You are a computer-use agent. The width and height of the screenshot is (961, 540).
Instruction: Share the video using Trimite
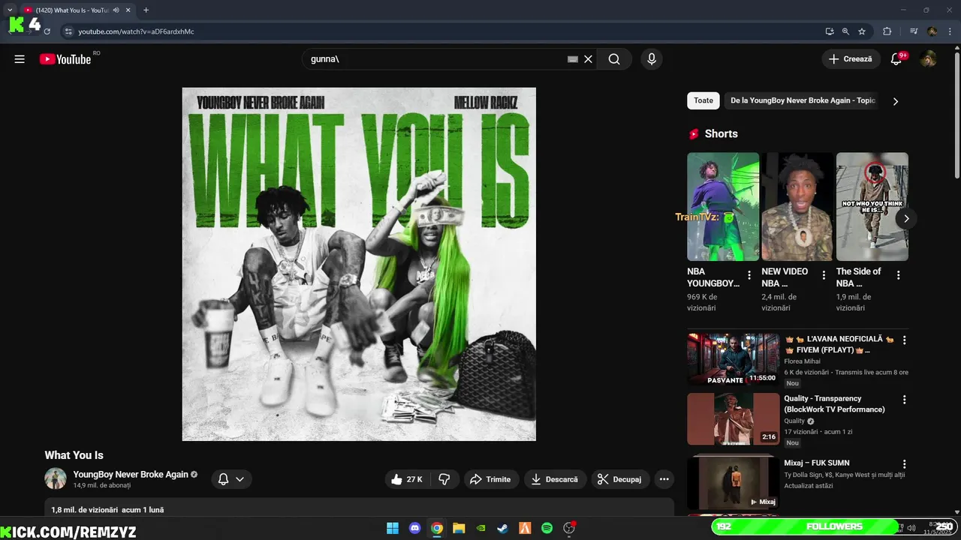point(490,479)
